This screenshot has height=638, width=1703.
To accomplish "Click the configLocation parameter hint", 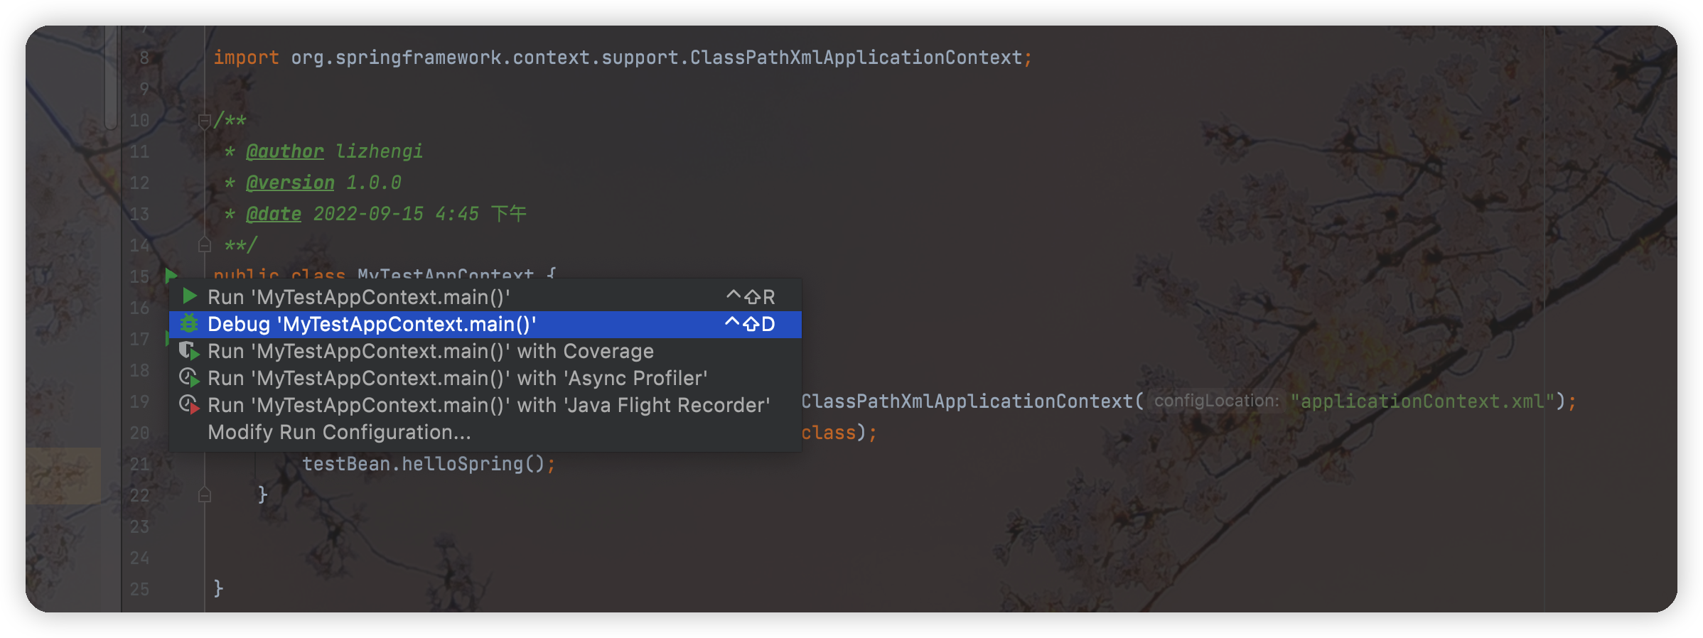I will point(1216,401).
